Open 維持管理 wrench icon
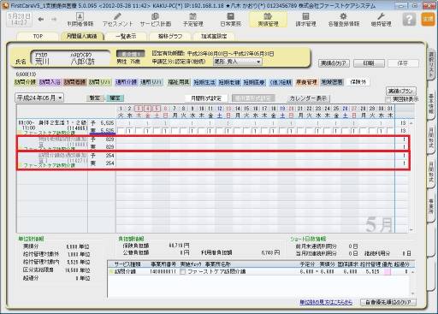Screen dimensions: 438x314 (x=381, y=20)
